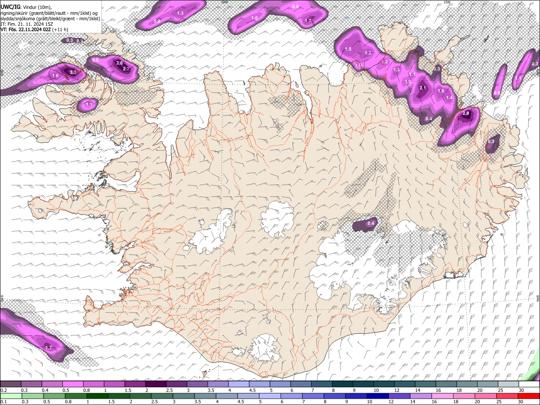The height and width of the screenshot is (405, 540).
Task: Click the 'slydda/snjókoma' legend description line
Action: click(x=50, y=19)
